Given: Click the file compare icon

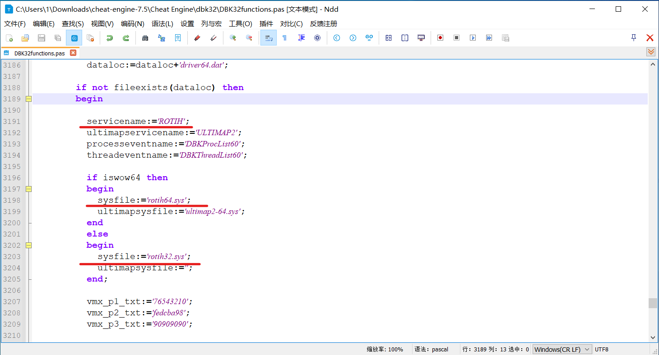Looking at the screenshot, I should (x=389, y=38).
